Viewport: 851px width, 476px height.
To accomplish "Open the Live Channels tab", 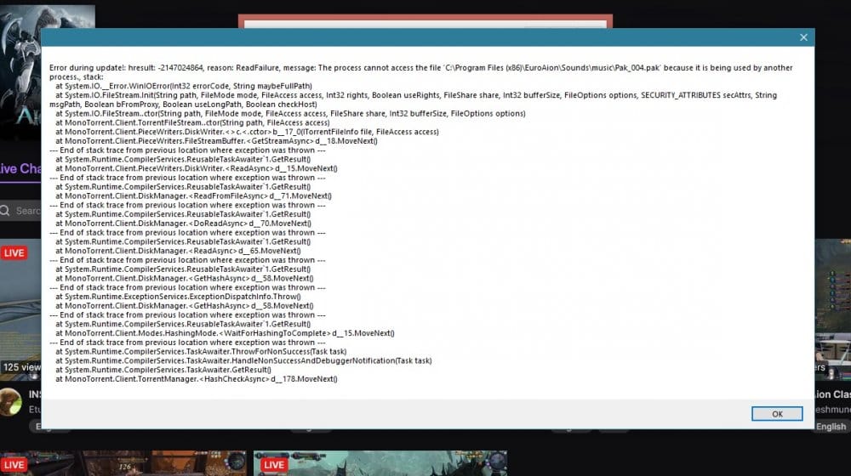I will click(x=20, y=168).
